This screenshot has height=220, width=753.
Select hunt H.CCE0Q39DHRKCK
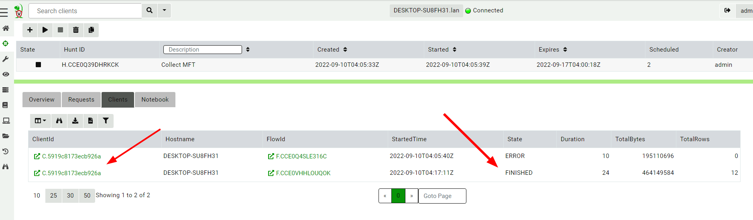(90, 65)
